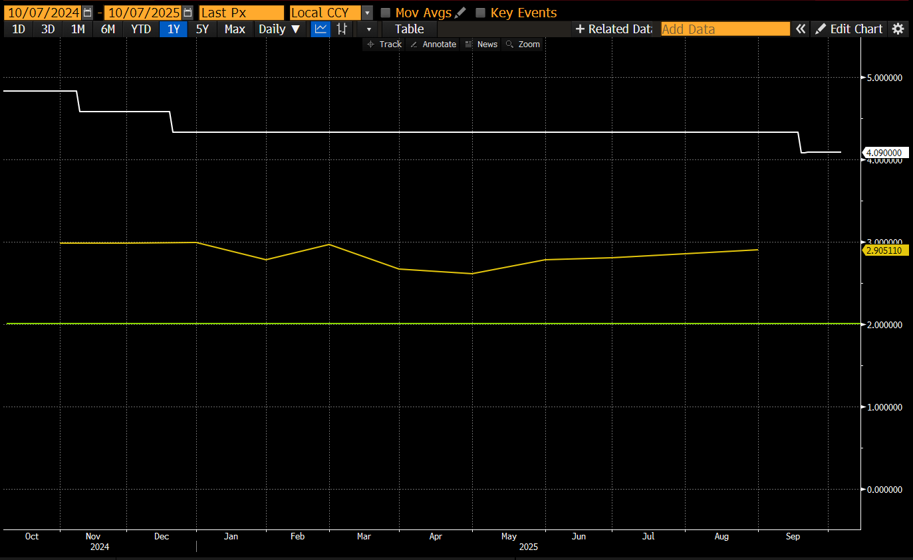Expand the chart type dropdown arrow
The image size is (913, 560).
[x=368, y=29]
